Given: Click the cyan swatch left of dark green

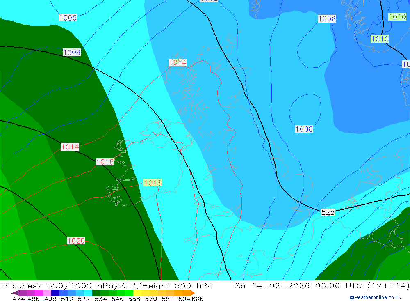Looking at the screenshot, I should pos(88,293).
